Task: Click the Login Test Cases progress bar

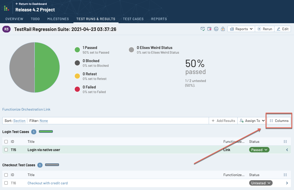Action: (46, 131)
